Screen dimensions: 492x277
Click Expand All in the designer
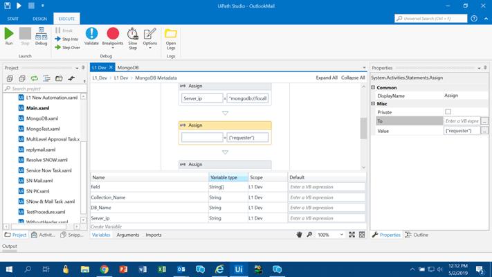[x=327, y=78]
